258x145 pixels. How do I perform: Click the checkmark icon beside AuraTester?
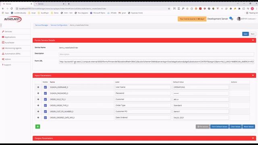3,42
